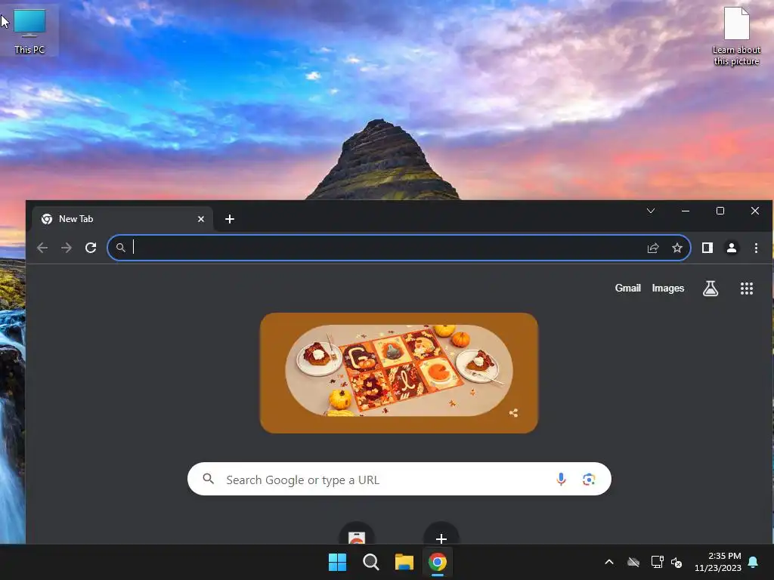The width and height of the screenshot is (774, 580).
Task: Click the Thanksgiving Google doodle image
Action: (399, 373)
